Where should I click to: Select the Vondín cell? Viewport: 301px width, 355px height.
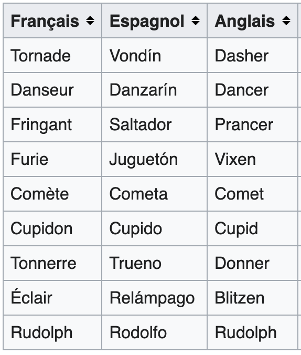155,55
